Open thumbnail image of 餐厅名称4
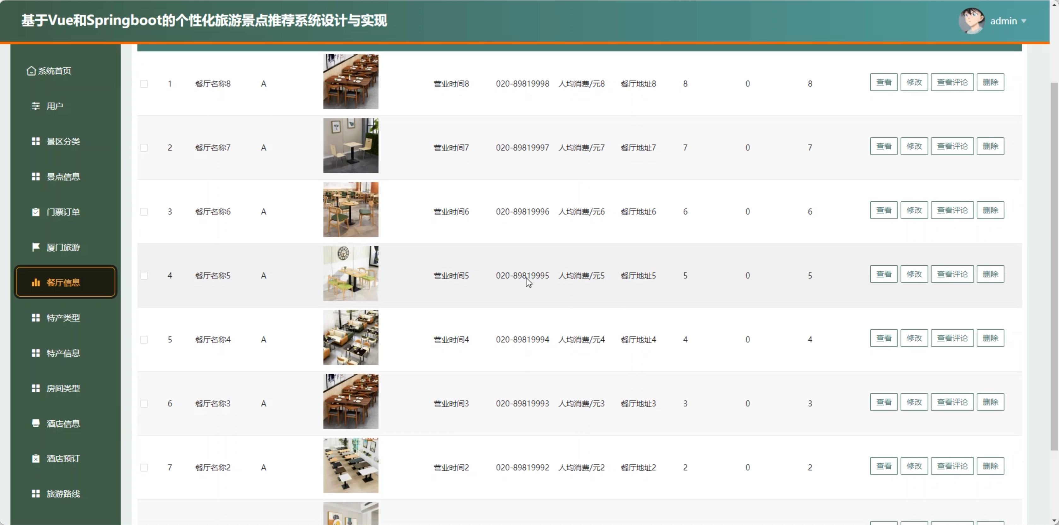Image resolution: width=1059 pixels, height=525 pixels. point(351,337)
